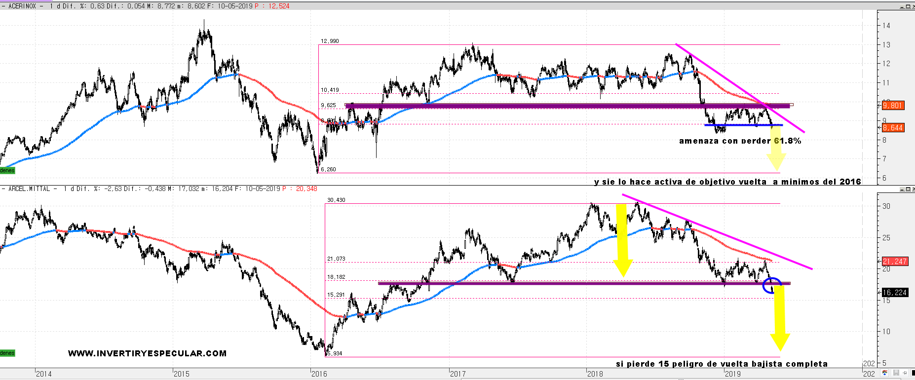Click the black square icon at bottom-right
The height and width of the screenshot is (380, 915).
pyautogui.click(x=913, y=373)
